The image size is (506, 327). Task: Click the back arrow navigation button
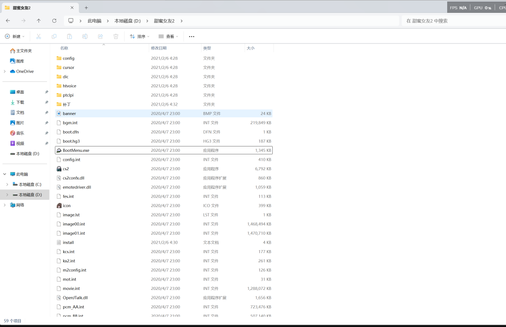click(x=8, y=21)
